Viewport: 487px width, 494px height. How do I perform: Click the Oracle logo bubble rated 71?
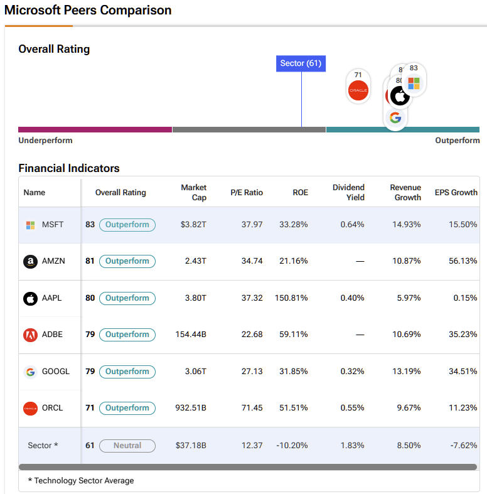358,87
